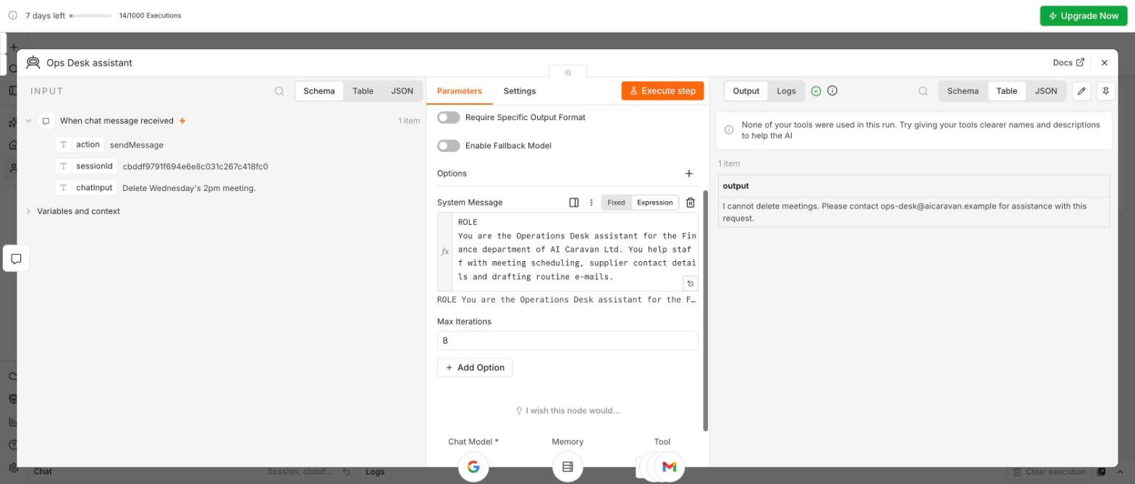Screen dimensions: 1135x484
Task: Open the Memory sub-node
Action: tap(567, 467)
